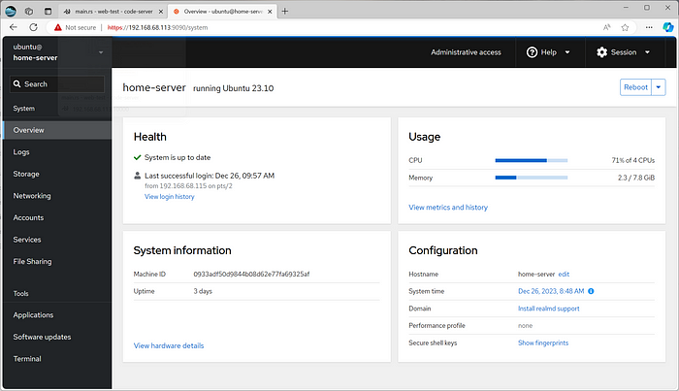679x391 pixels.
Task: Expand the Reboot dropdown arrow
Action: coord(660,87)
